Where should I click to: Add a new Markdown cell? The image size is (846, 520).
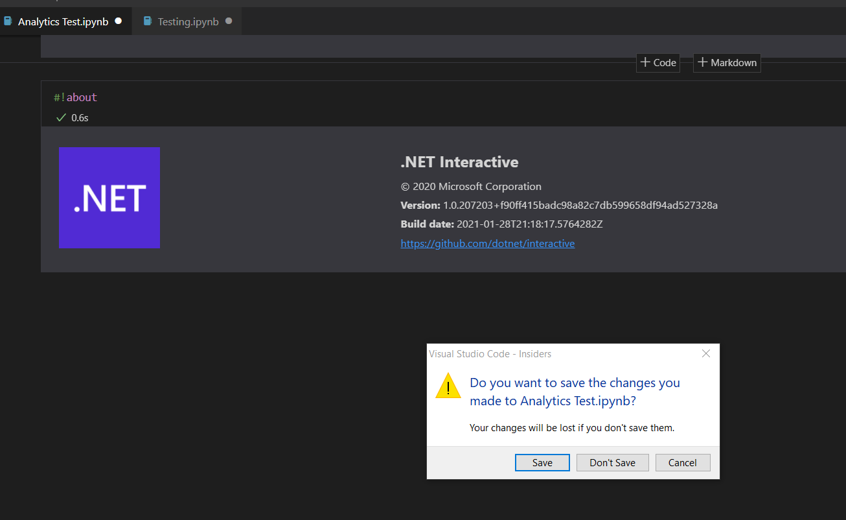[x=727, y=62]
